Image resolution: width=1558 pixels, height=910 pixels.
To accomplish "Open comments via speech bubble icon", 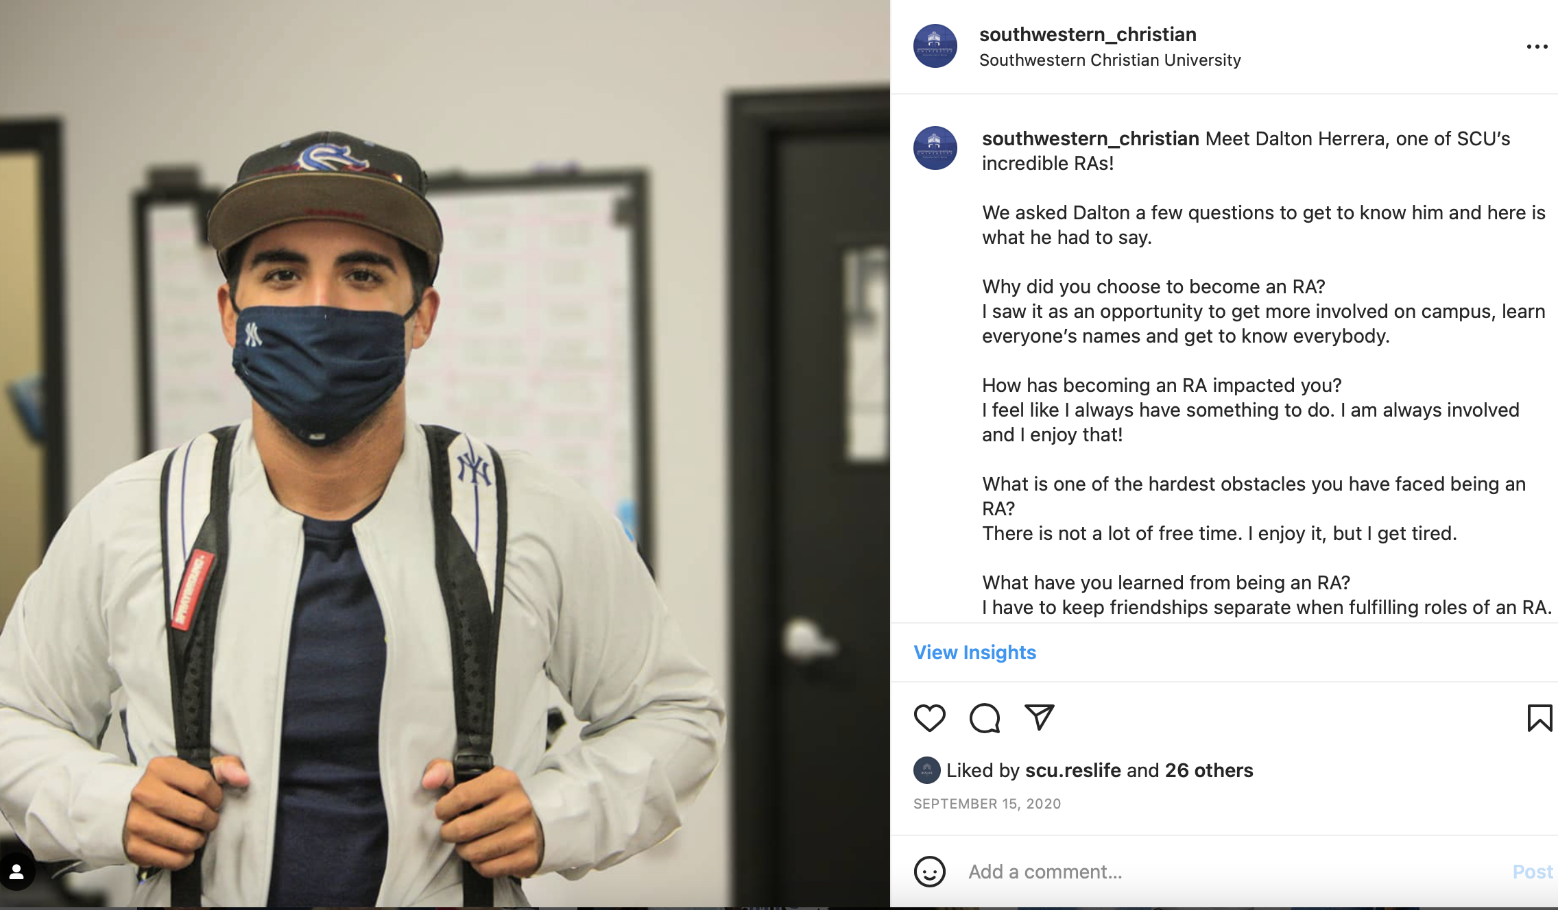I will (985, 718).
